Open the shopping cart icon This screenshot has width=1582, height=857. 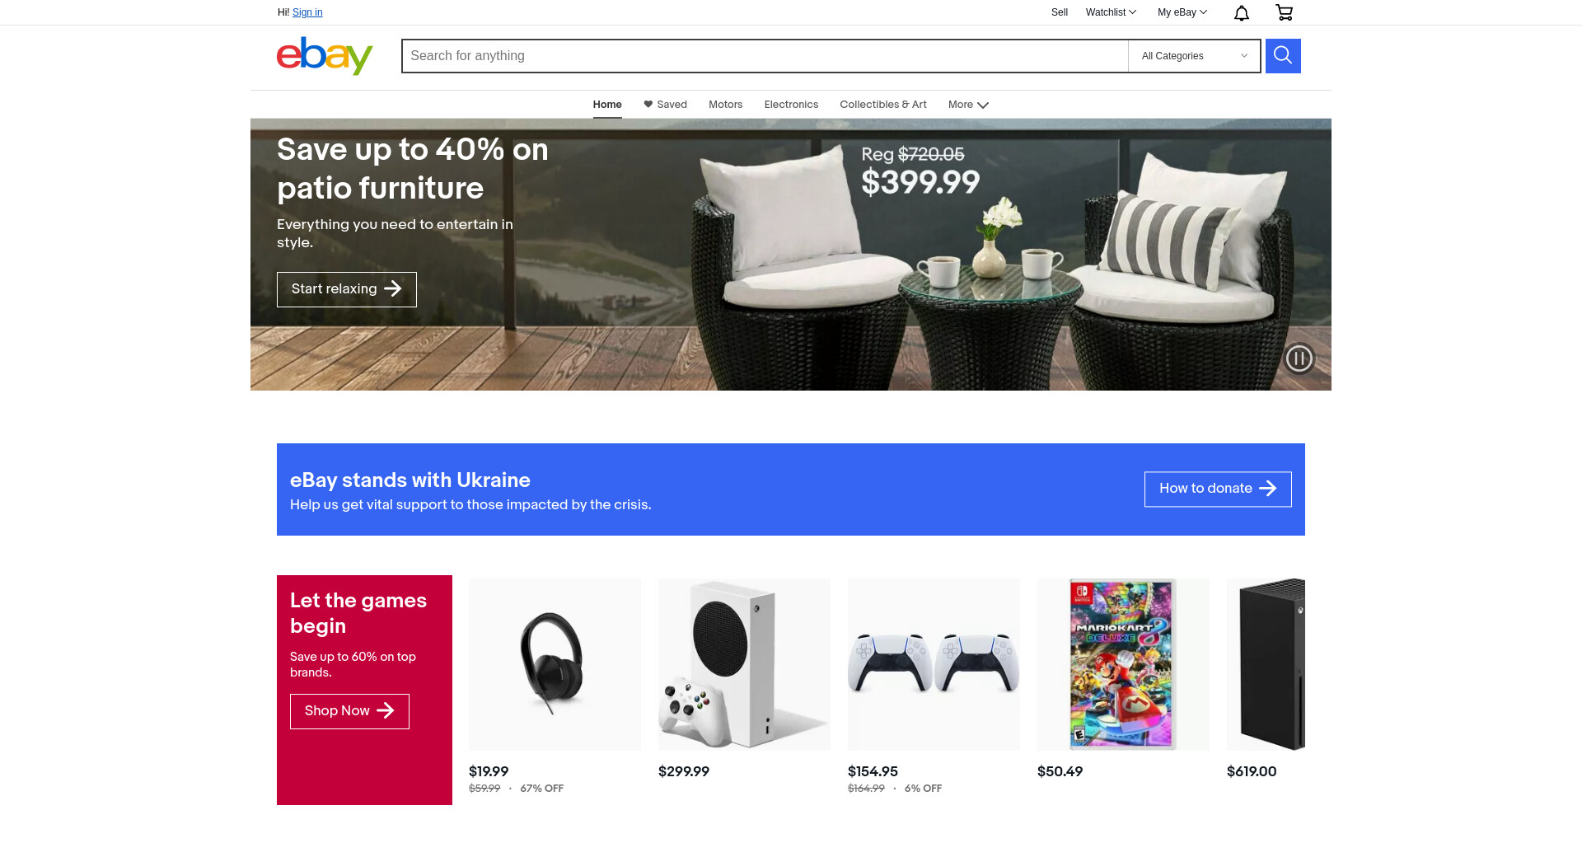tap(1284, 12)
